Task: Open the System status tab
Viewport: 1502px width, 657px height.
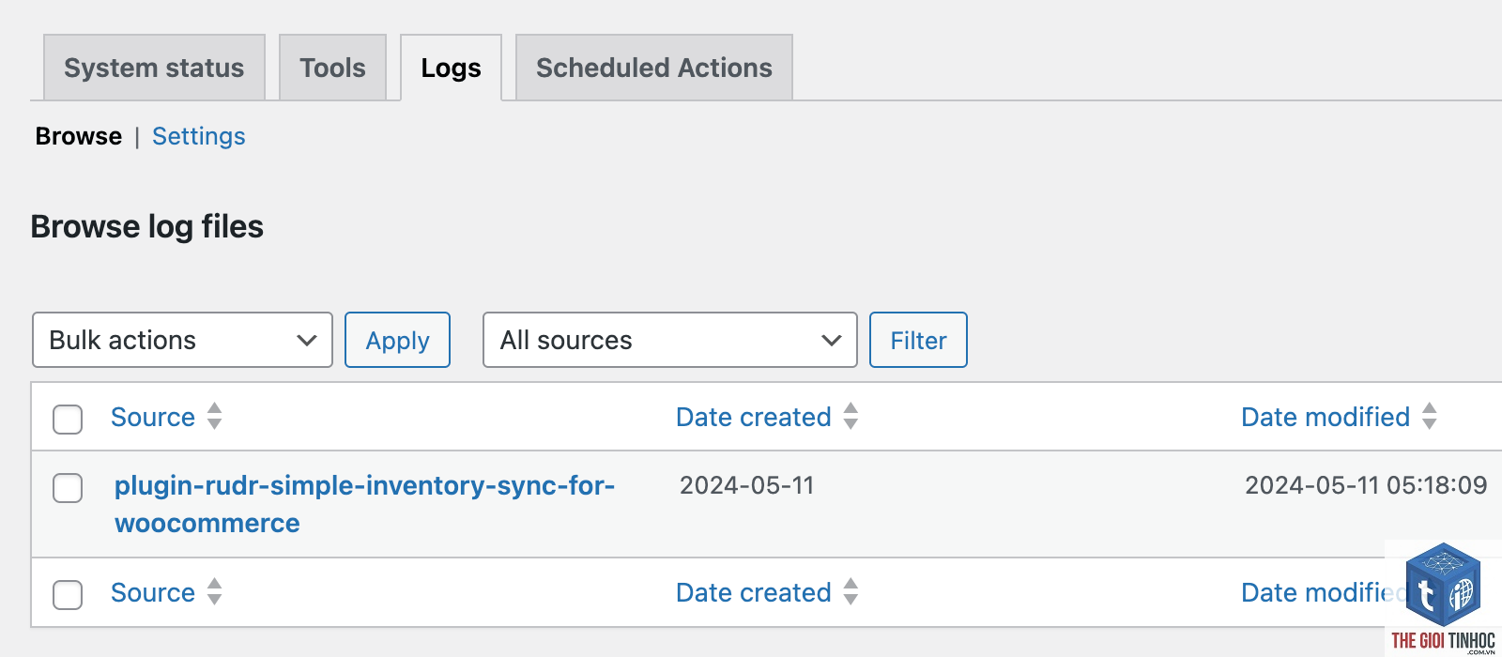Action: click(154, 68)
